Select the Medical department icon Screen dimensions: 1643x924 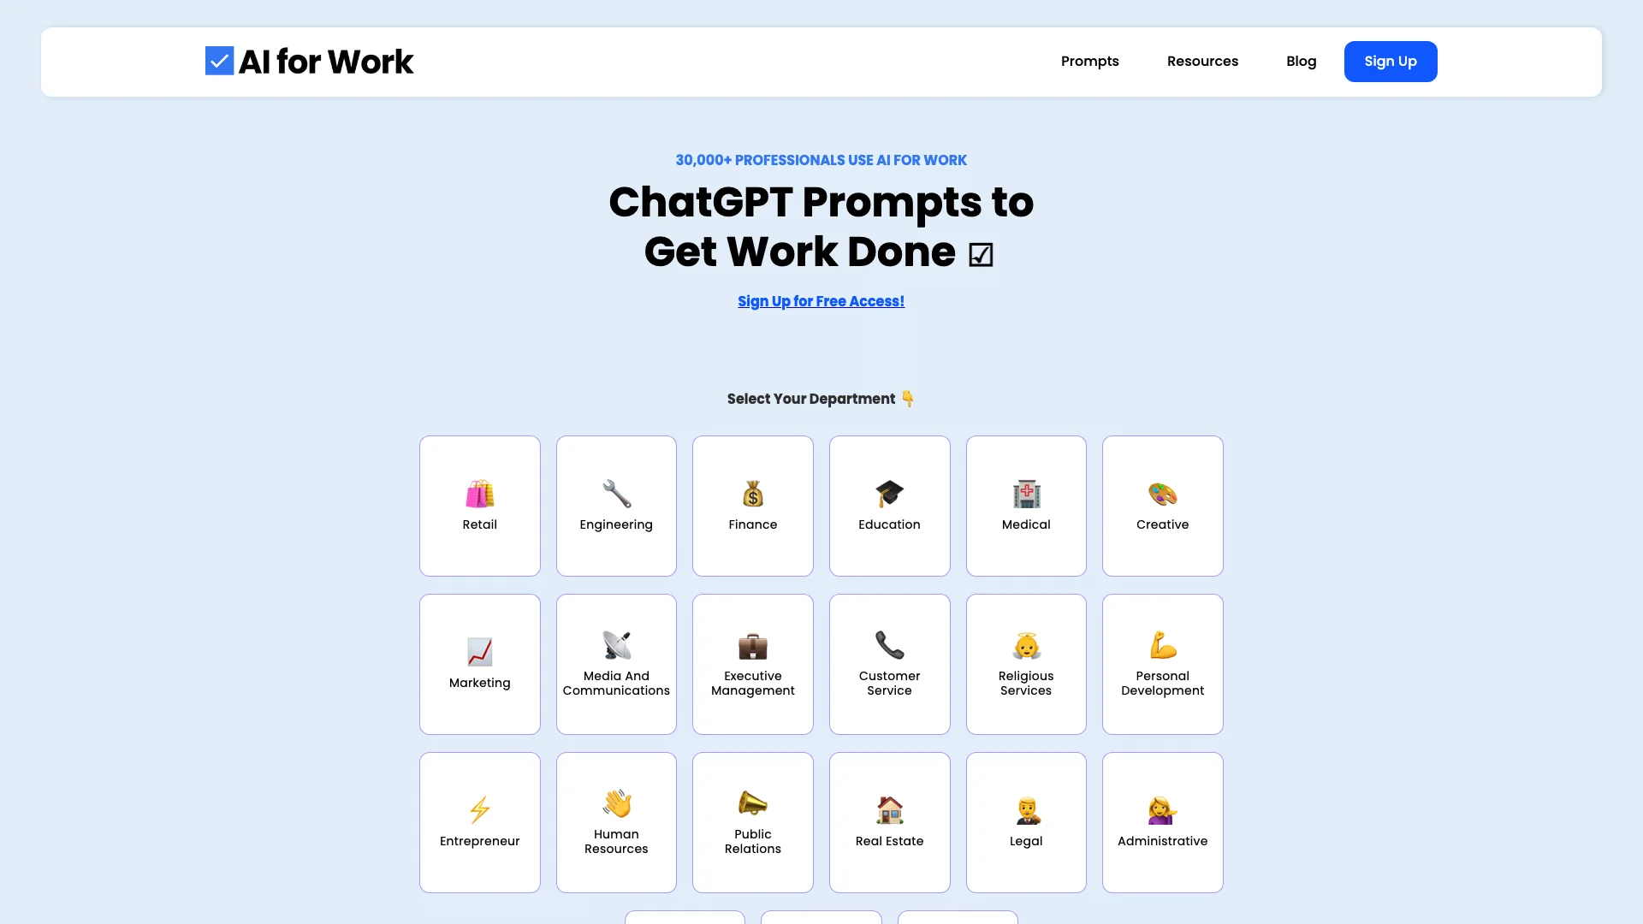[x=1026, y=493]
